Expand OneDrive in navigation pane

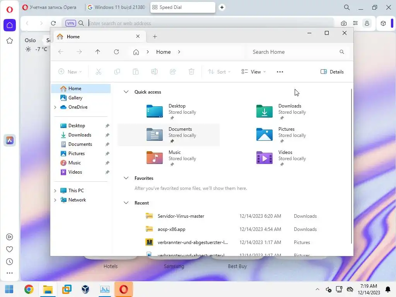click(x=55, y=107)
